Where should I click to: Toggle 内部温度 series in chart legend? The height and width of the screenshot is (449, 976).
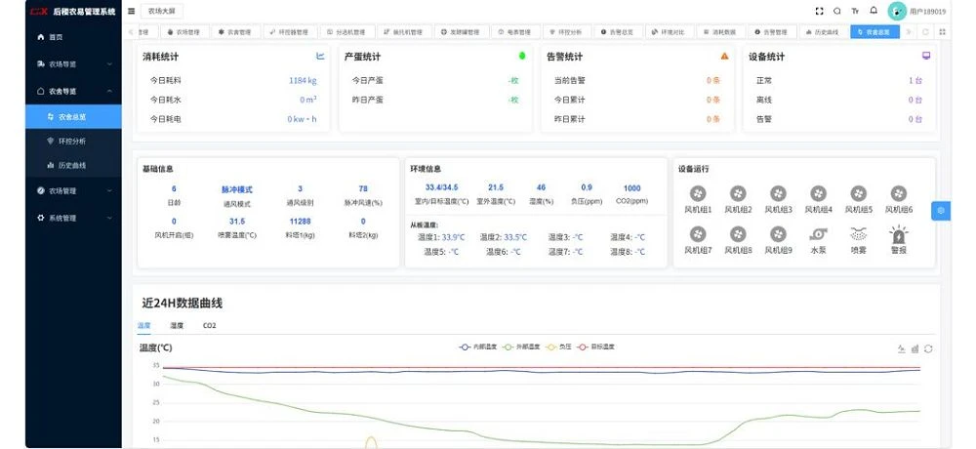pos(478,347)
